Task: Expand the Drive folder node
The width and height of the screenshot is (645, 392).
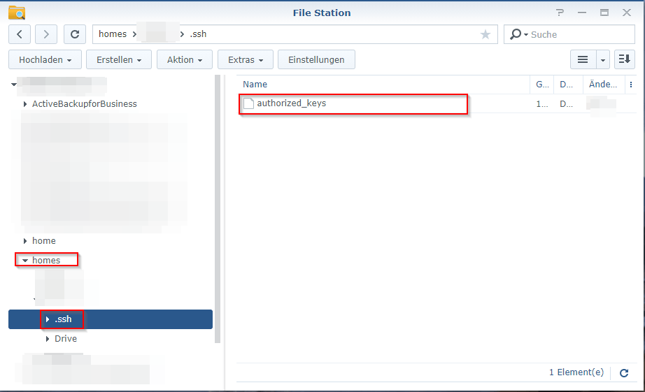Action: (x=48, y=339)
